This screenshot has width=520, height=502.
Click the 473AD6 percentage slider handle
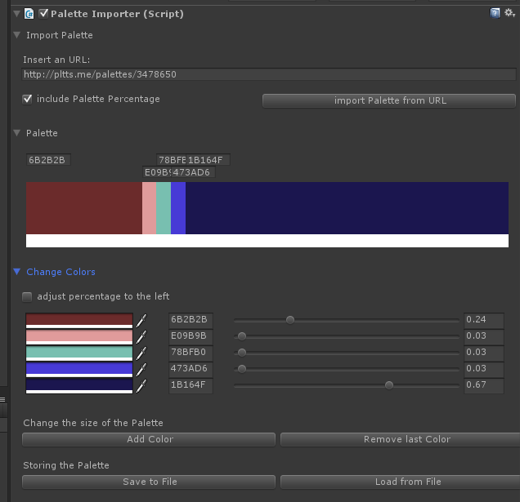coord(242,369)
